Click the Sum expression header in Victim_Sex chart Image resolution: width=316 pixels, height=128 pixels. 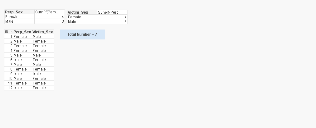(110, 12)
